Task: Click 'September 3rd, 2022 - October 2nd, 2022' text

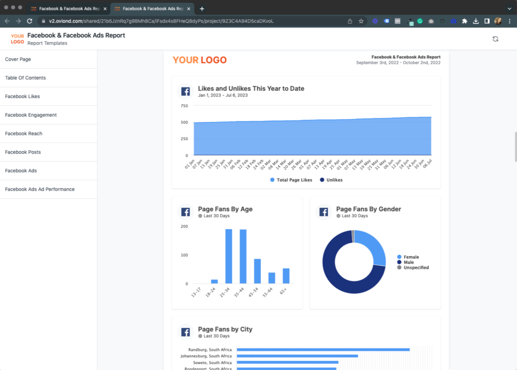Action: click(x=398, y=63)
